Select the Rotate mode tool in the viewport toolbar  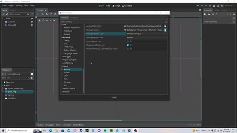point(47,14)
